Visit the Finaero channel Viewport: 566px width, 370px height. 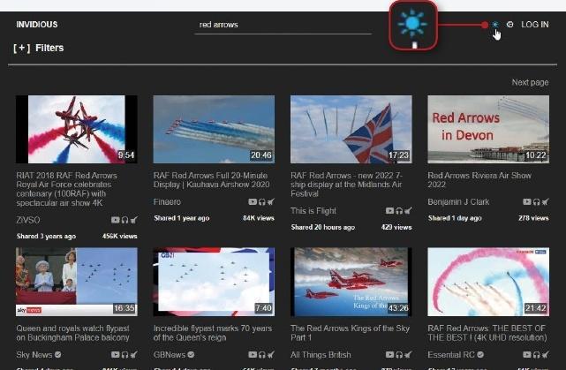167,202
